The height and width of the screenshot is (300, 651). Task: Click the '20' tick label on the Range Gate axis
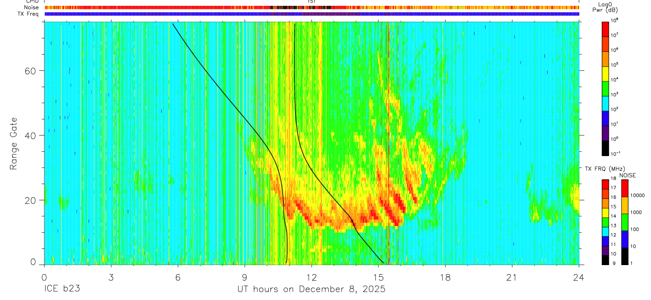click(x=30, y=200)
